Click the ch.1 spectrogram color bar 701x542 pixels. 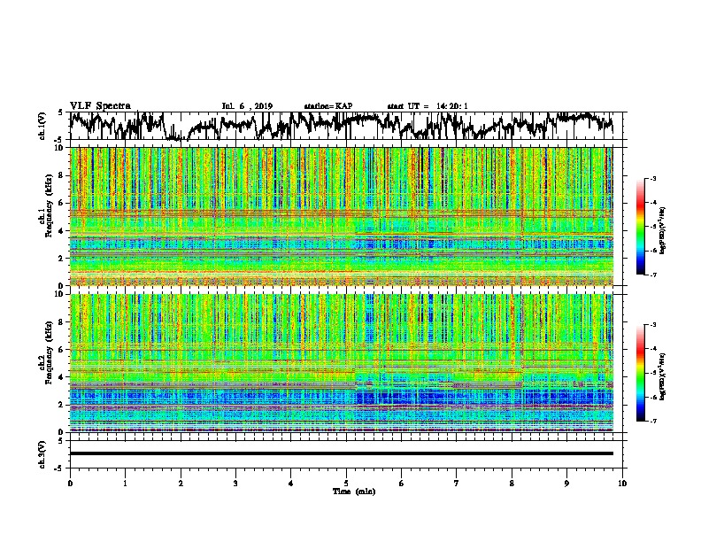click(x=641, y=227)
